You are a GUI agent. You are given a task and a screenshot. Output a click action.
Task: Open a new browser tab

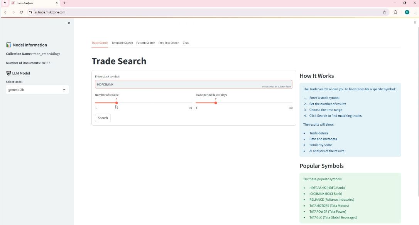coord(64,3)
